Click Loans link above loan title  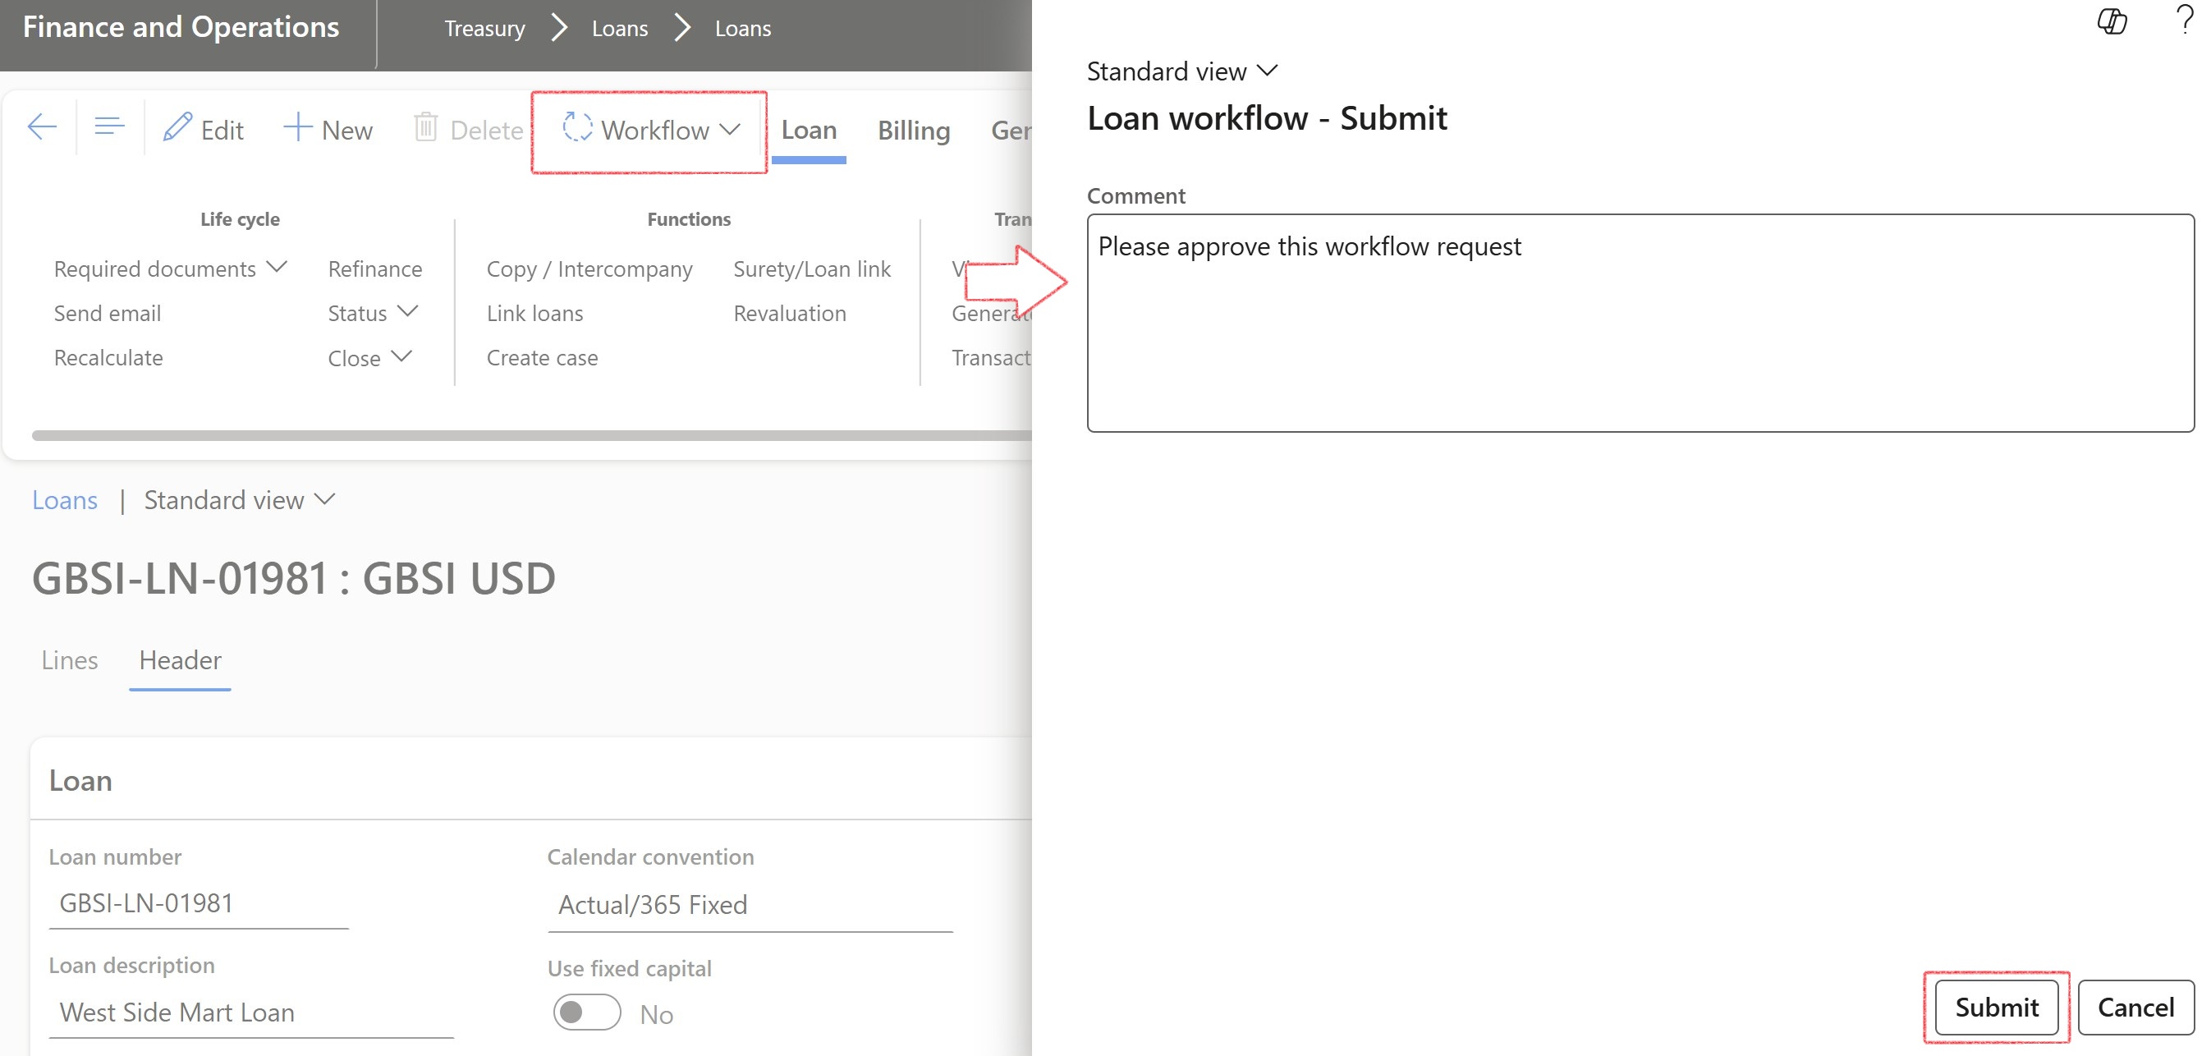tap(64, 499)
